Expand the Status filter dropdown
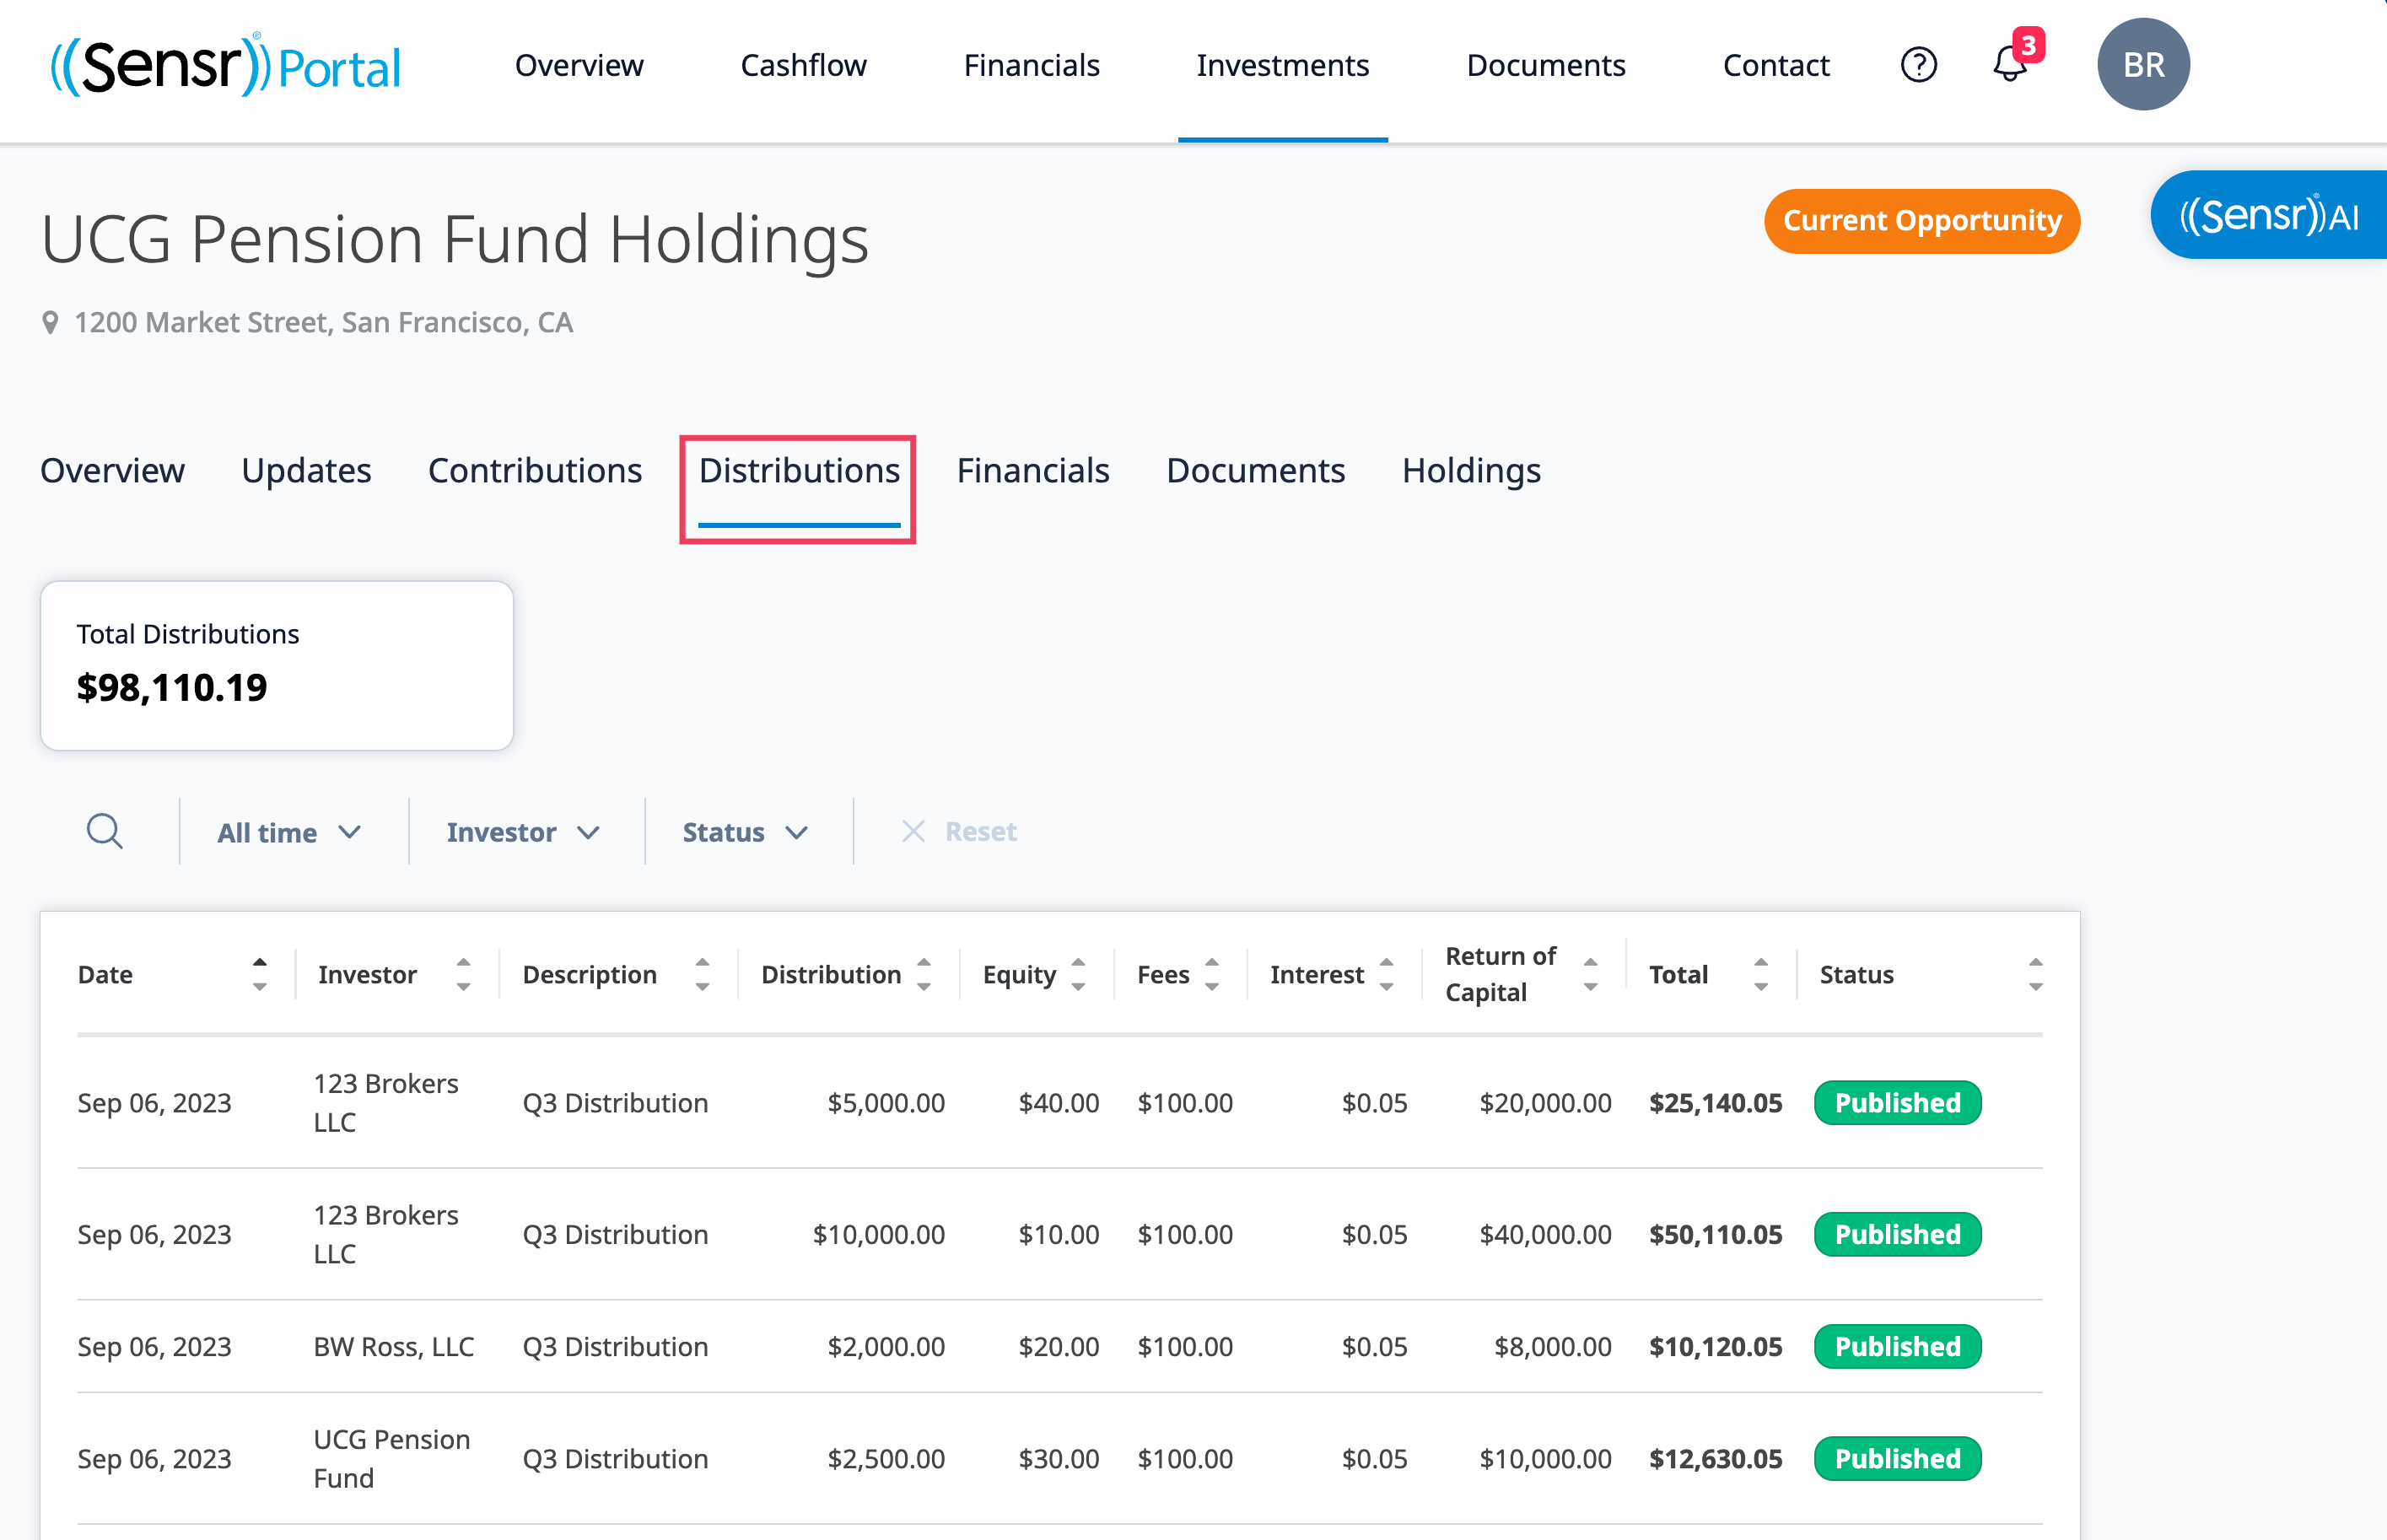The image size is (2387, 1540). [x=746, y=832]
